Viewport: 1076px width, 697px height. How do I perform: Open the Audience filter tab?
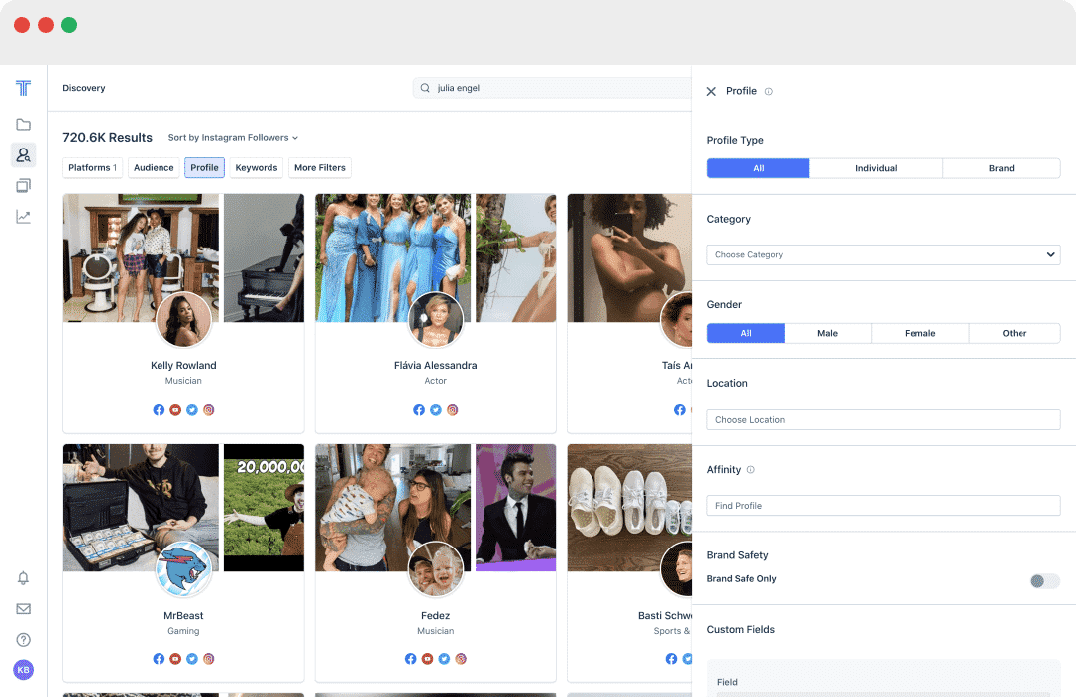pos(154,168)
